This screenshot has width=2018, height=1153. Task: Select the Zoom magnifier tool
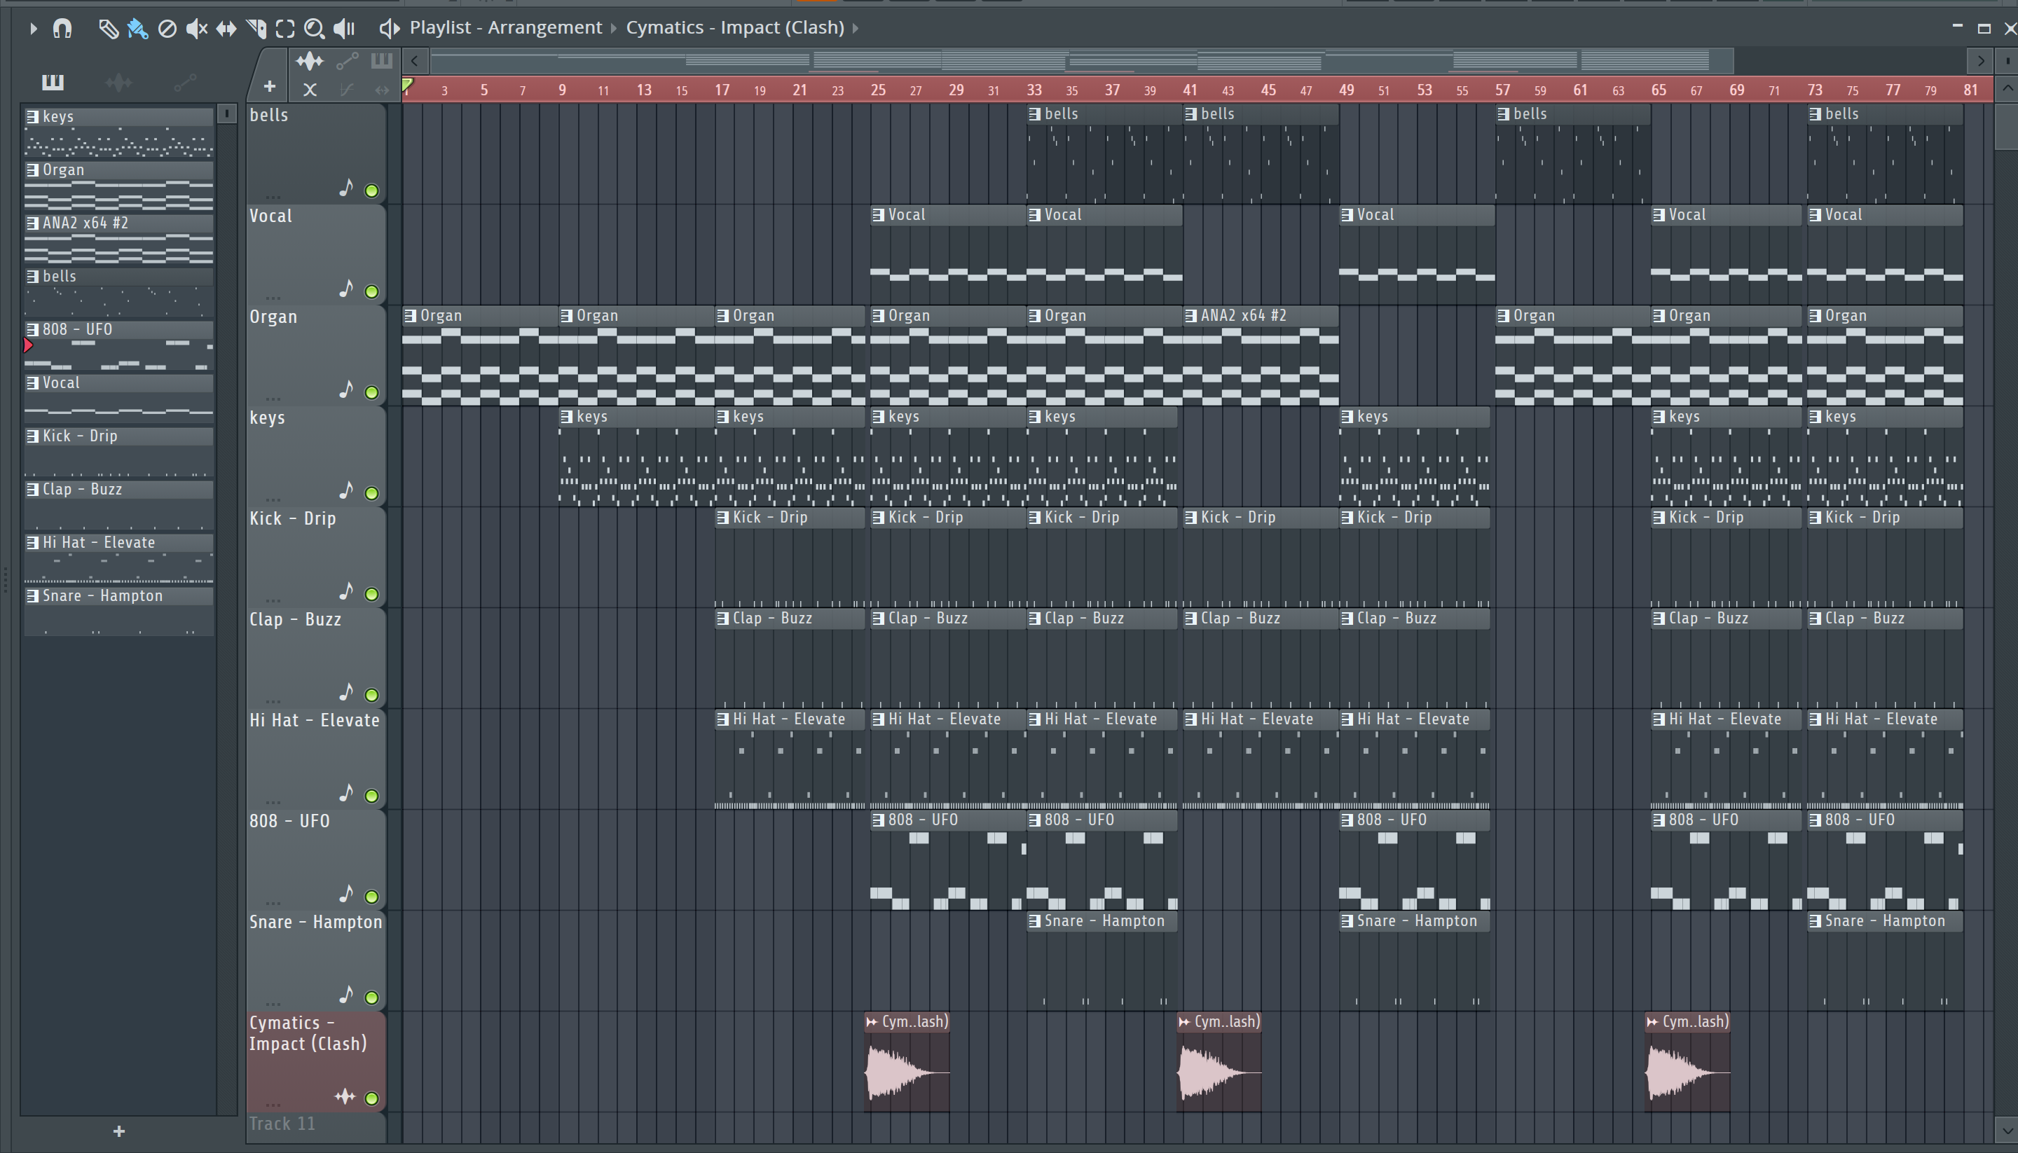coord(315,29)
